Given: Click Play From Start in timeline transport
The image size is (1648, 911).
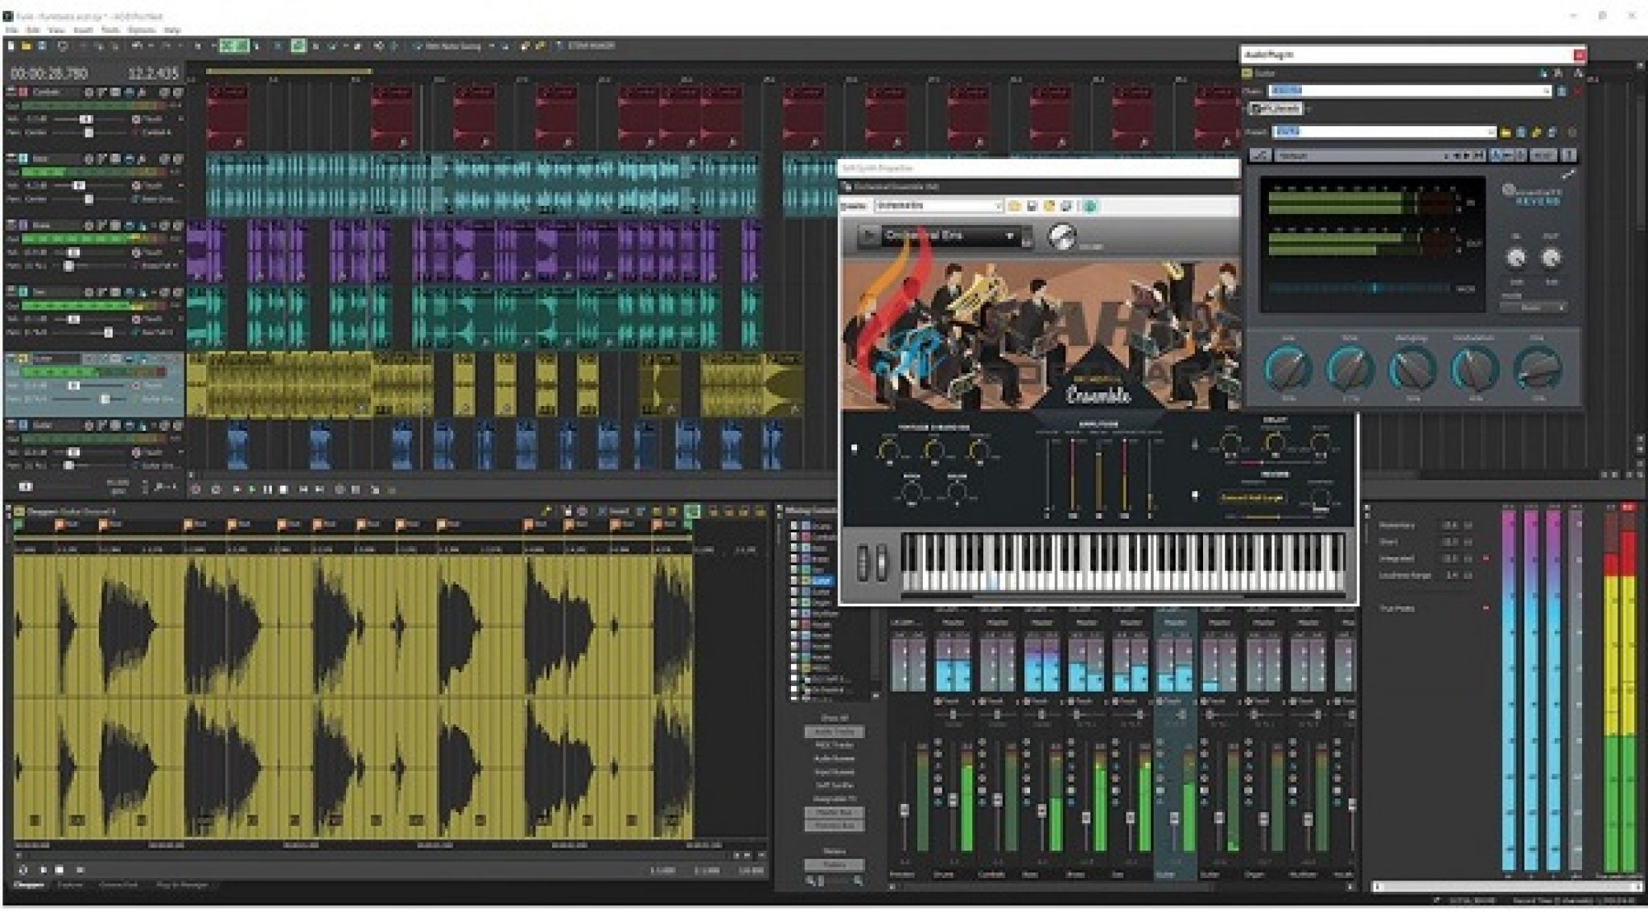Looking at the screenshot, I should click(x=237, y=488).
